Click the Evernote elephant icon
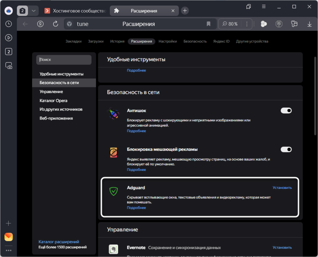The width and height of the screenshot is (318, 257). coord(114,249)
